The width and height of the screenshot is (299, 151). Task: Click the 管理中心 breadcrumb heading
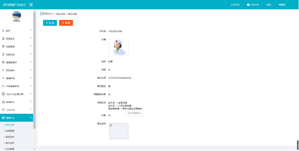coord(48,14)
